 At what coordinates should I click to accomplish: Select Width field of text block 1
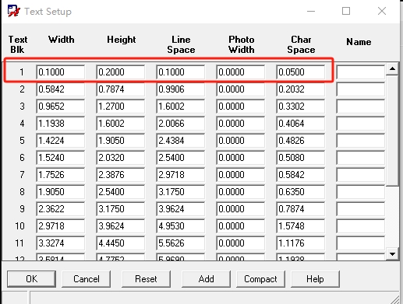(x=60, y=72)
